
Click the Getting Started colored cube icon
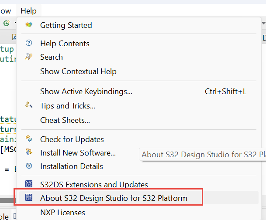click(x=29, y=25)
